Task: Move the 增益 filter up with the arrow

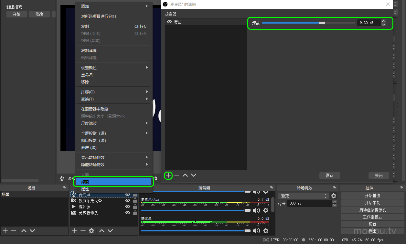Action: pos(185,175)
